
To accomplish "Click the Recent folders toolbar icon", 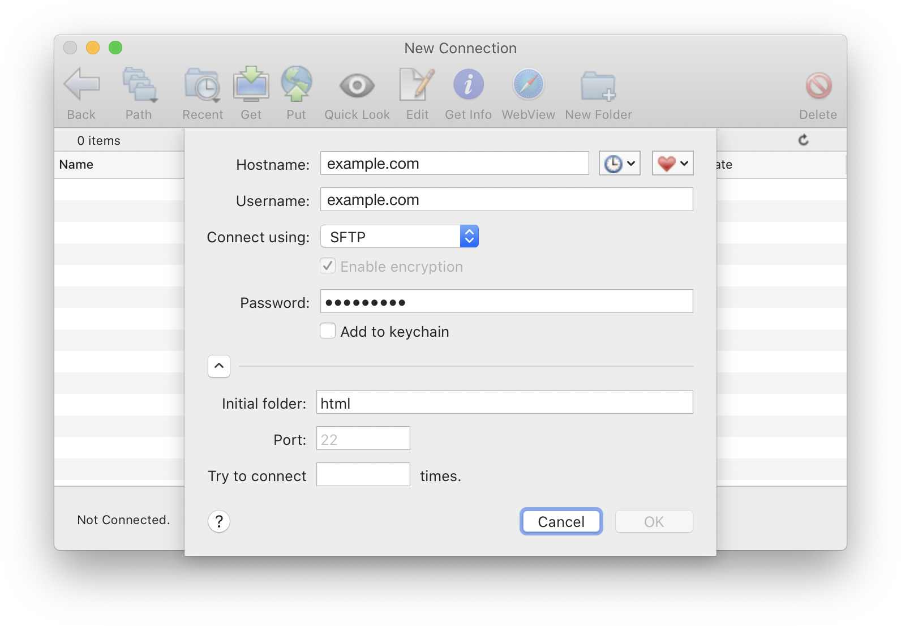I will click(202, 85).
